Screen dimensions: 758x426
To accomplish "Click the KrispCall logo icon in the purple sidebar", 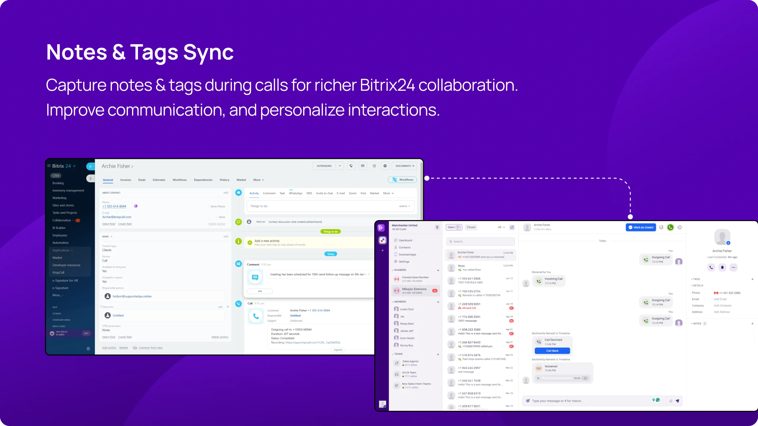I will pos(381,227).
